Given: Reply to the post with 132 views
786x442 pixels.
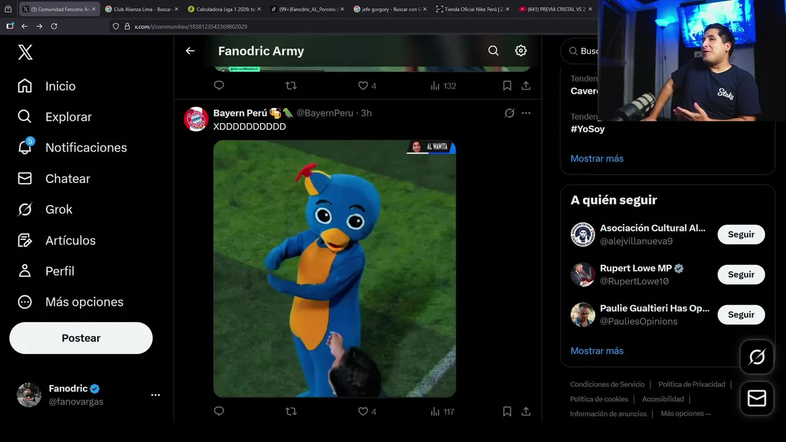Looking at the screenshot, I should point(219,86).
